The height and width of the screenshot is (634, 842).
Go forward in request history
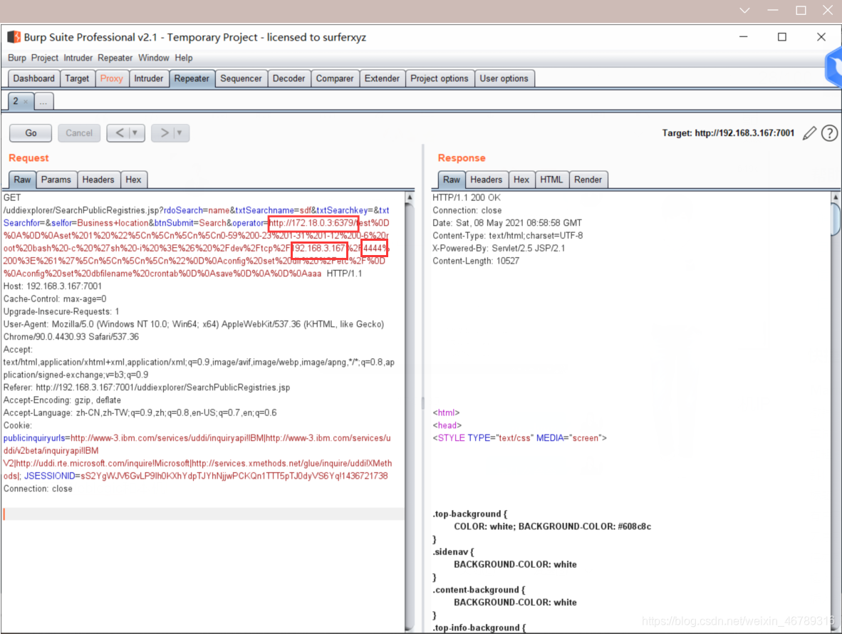(164, 132)
